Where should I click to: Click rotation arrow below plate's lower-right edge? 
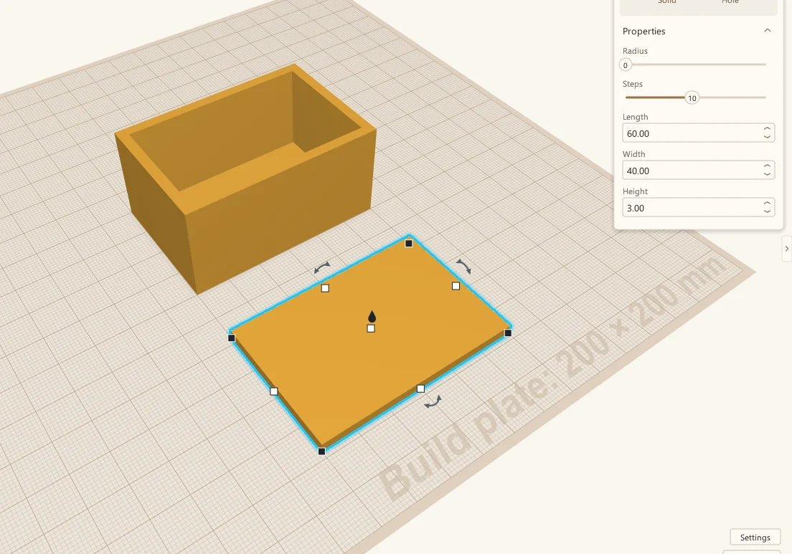[433, 401]
